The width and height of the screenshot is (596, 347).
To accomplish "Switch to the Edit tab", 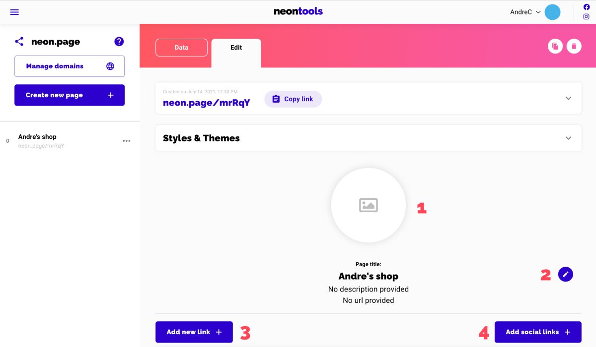I will pos(236,47).
